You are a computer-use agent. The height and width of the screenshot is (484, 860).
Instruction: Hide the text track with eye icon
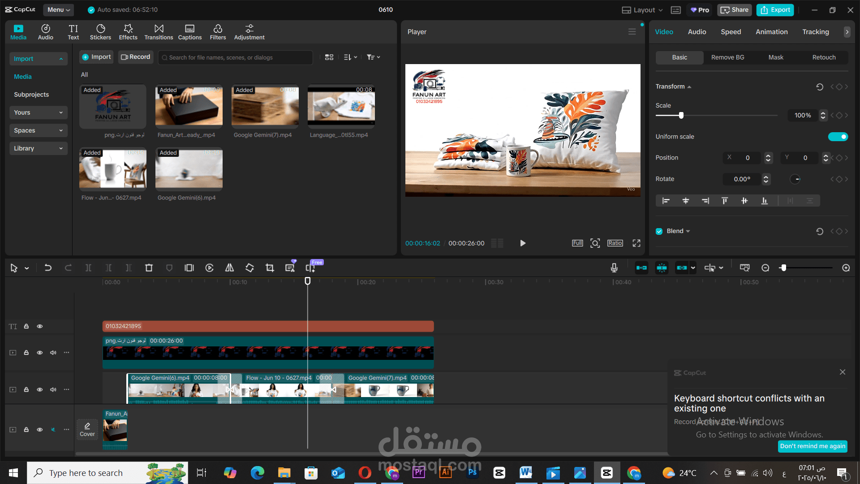click(40, 326)
